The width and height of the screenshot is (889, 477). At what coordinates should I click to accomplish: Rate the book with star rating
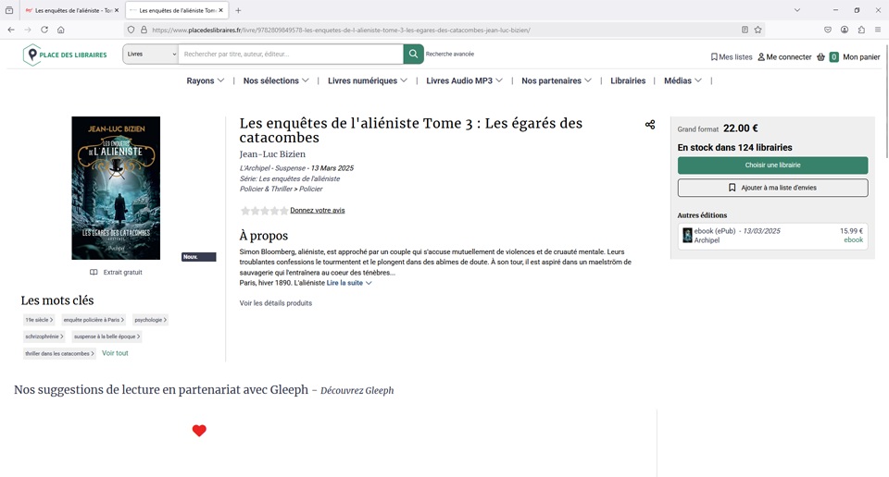(264, 211)
